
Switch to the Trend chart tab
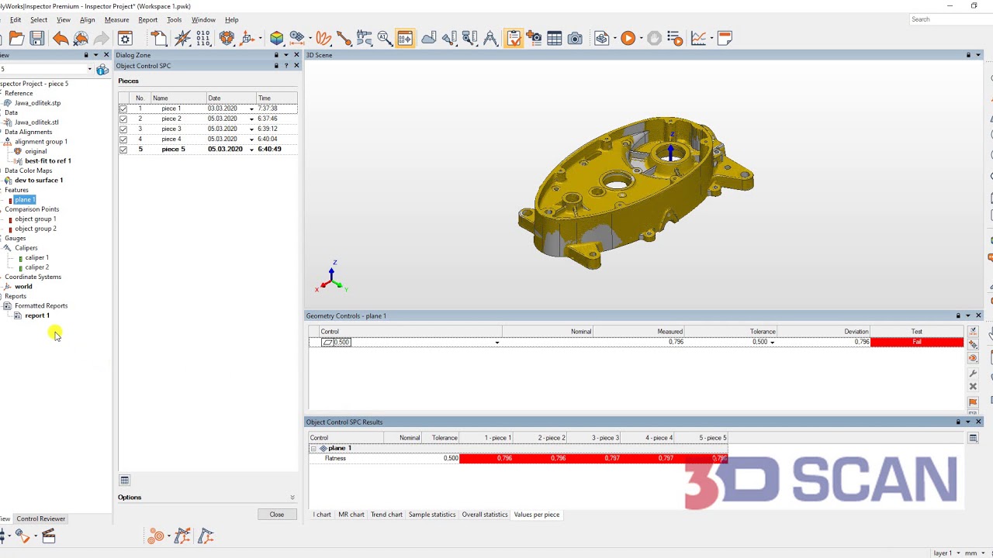(x=386, y=514)
